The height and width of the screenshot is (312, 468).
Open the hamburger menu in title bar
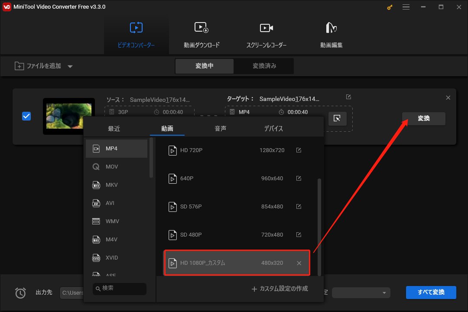coord(406,7)
